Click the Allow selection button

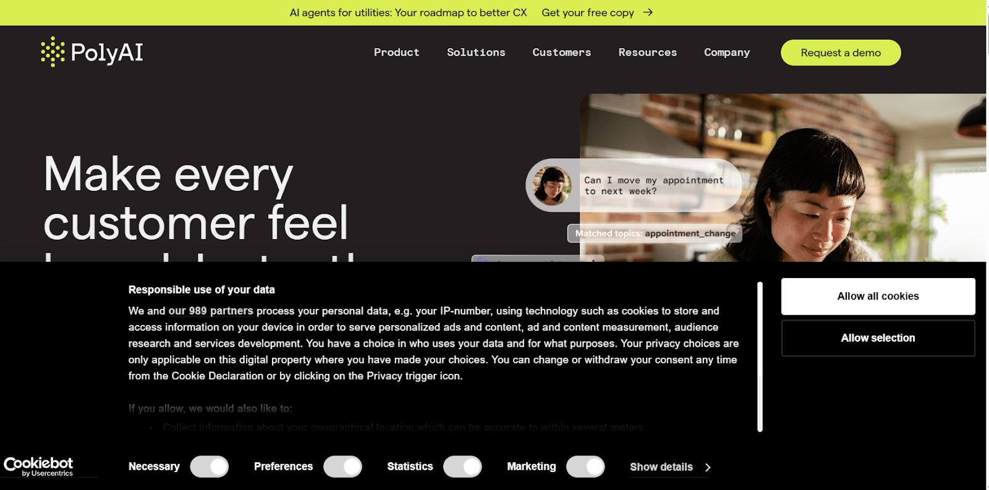878,338
